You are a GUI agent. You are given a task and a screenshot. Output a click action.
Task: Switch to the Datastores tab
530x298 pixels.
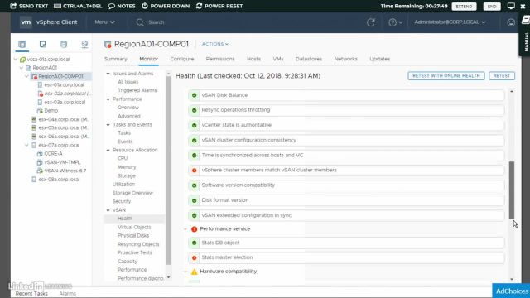coord(309,59)
